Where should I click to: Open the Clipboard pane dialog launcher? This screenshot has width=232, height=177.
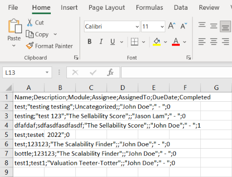click(76, 58)
